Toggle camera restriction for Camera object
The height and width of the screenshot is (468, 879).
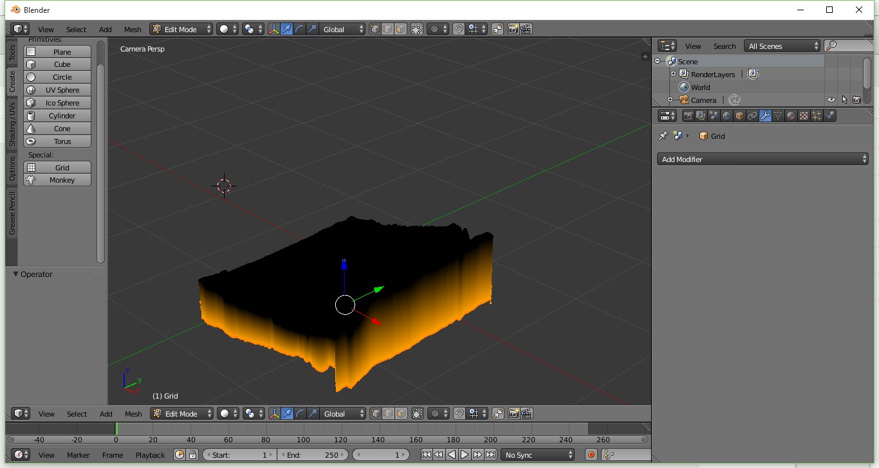857,100
